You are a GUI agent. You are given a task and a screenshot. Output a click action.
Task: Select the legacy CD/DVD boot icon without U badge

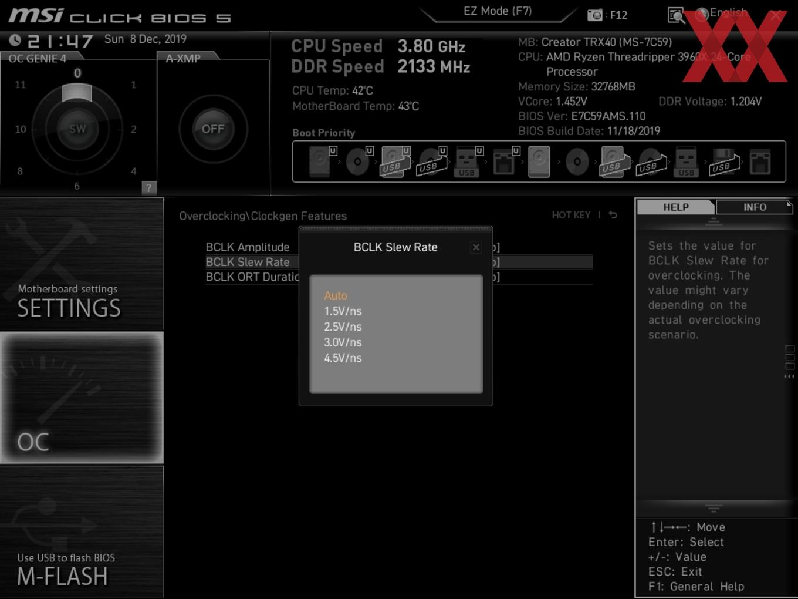(577, 161)
